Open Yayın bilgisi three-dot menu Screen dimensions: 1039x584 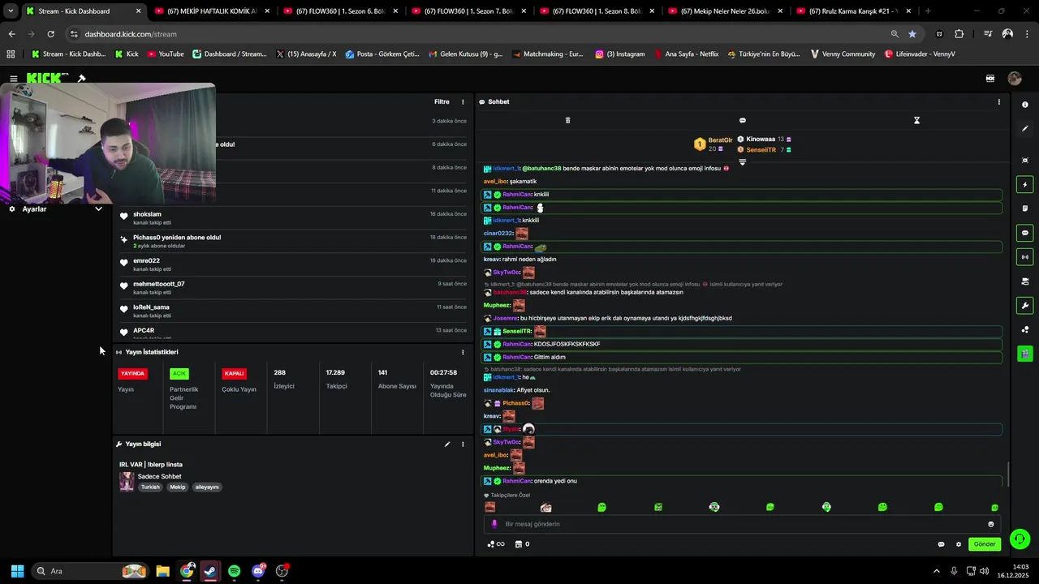(463, 444)
